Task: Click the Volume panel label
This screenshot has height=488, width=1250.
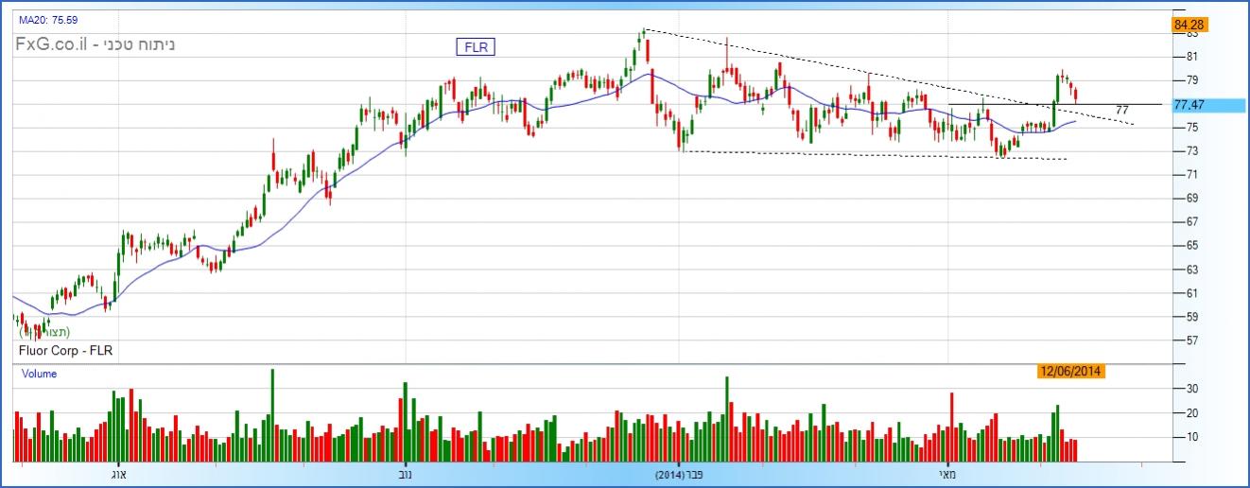Action: point(40,374)
